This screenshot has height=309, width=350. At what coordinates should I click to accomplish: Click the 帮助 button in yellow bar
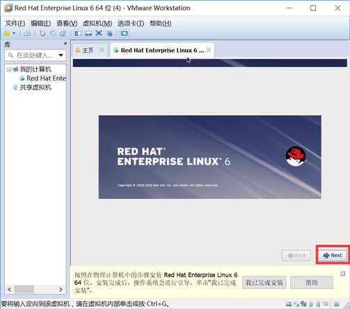point(312,283)
